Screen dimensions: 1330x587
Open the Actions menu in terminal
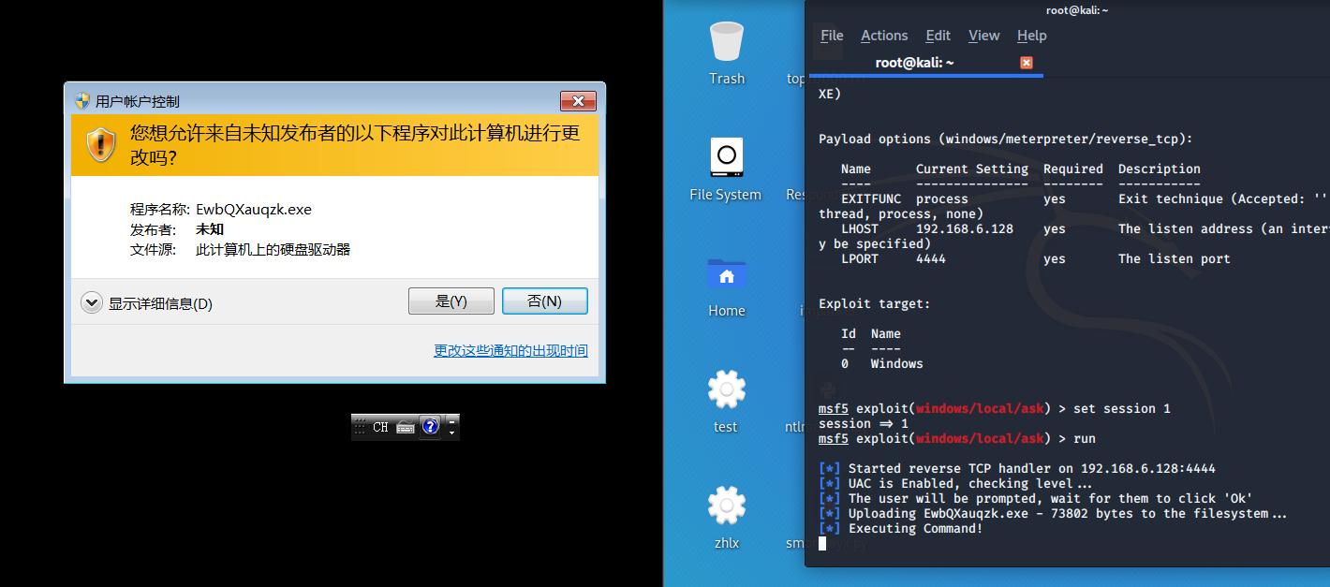(x=884, y=36)
